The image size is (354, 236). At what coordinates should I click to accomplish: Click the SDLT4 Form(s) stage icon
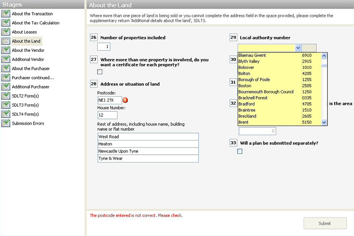[x=6, y=114]
